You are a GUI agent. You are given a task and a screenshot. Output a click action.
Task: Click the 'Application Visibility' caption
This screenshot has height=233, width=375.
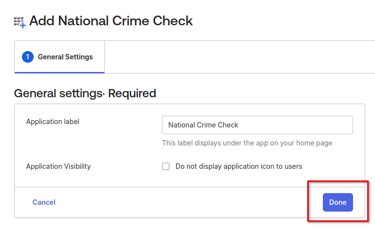click(x=59, y=166)
